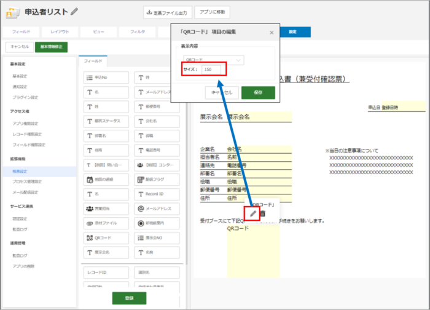Screen dimensions: 430x310
Task: Select the @ メールアドレス field
Action: point(157,209)
